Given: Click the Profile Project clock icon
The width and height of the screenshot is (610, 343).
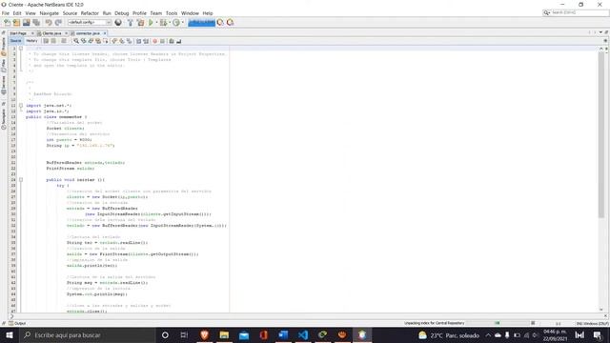Looking at the screenshot, I should 176,23.
